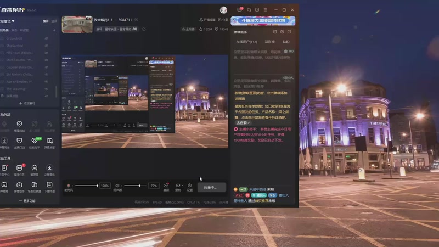This screenshot has width=439, height=247.
Task: Open the AD task icon with red badge
Action: coord(19,168)
